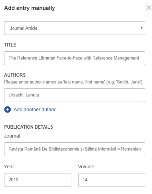The height and width of the screenshot is (194, 152).
Task: Focus the Year field showing 2018
Action: click(38, 180)
